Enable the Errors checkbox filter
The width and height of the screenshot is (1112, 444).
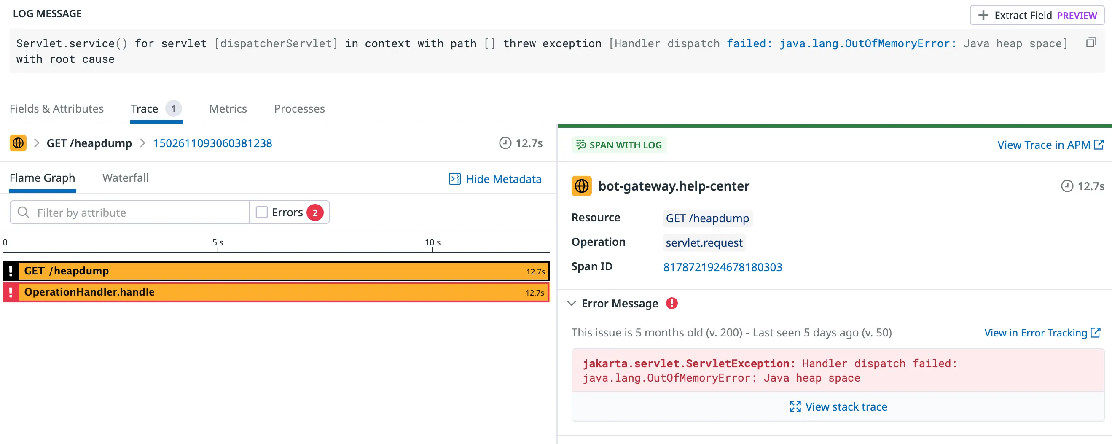click(x=262, y=213)
